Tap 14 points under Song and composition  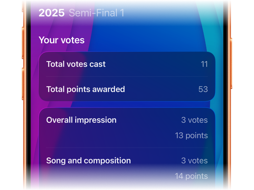pos(191,176)
